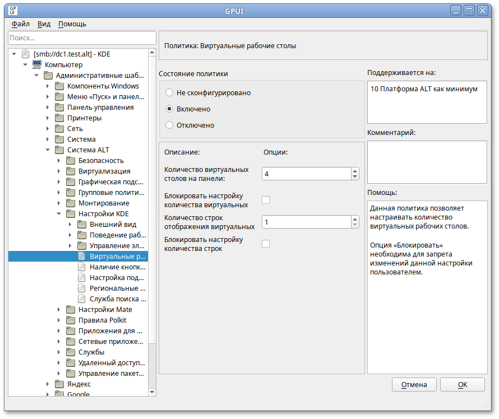Expand the Службы tree node
Image resolution: width=499 pixels, height=419 pixels.
[59, 352]
